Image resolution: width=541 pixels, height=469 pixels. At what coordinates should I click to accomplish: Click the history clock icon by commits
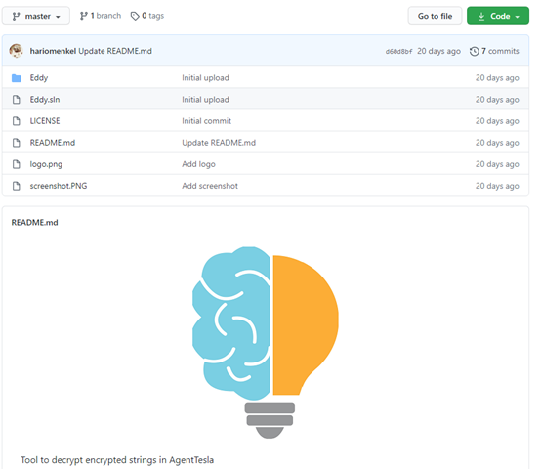tap(474, 51)
